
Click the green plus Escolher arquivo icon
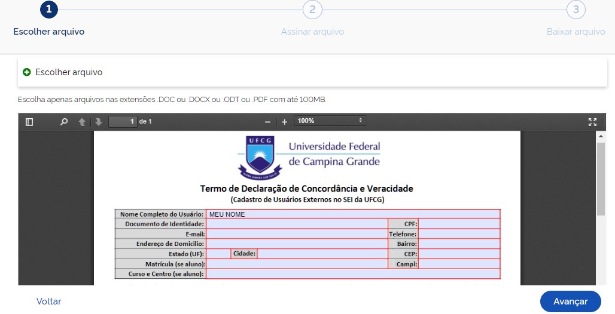tap(26, 72)
